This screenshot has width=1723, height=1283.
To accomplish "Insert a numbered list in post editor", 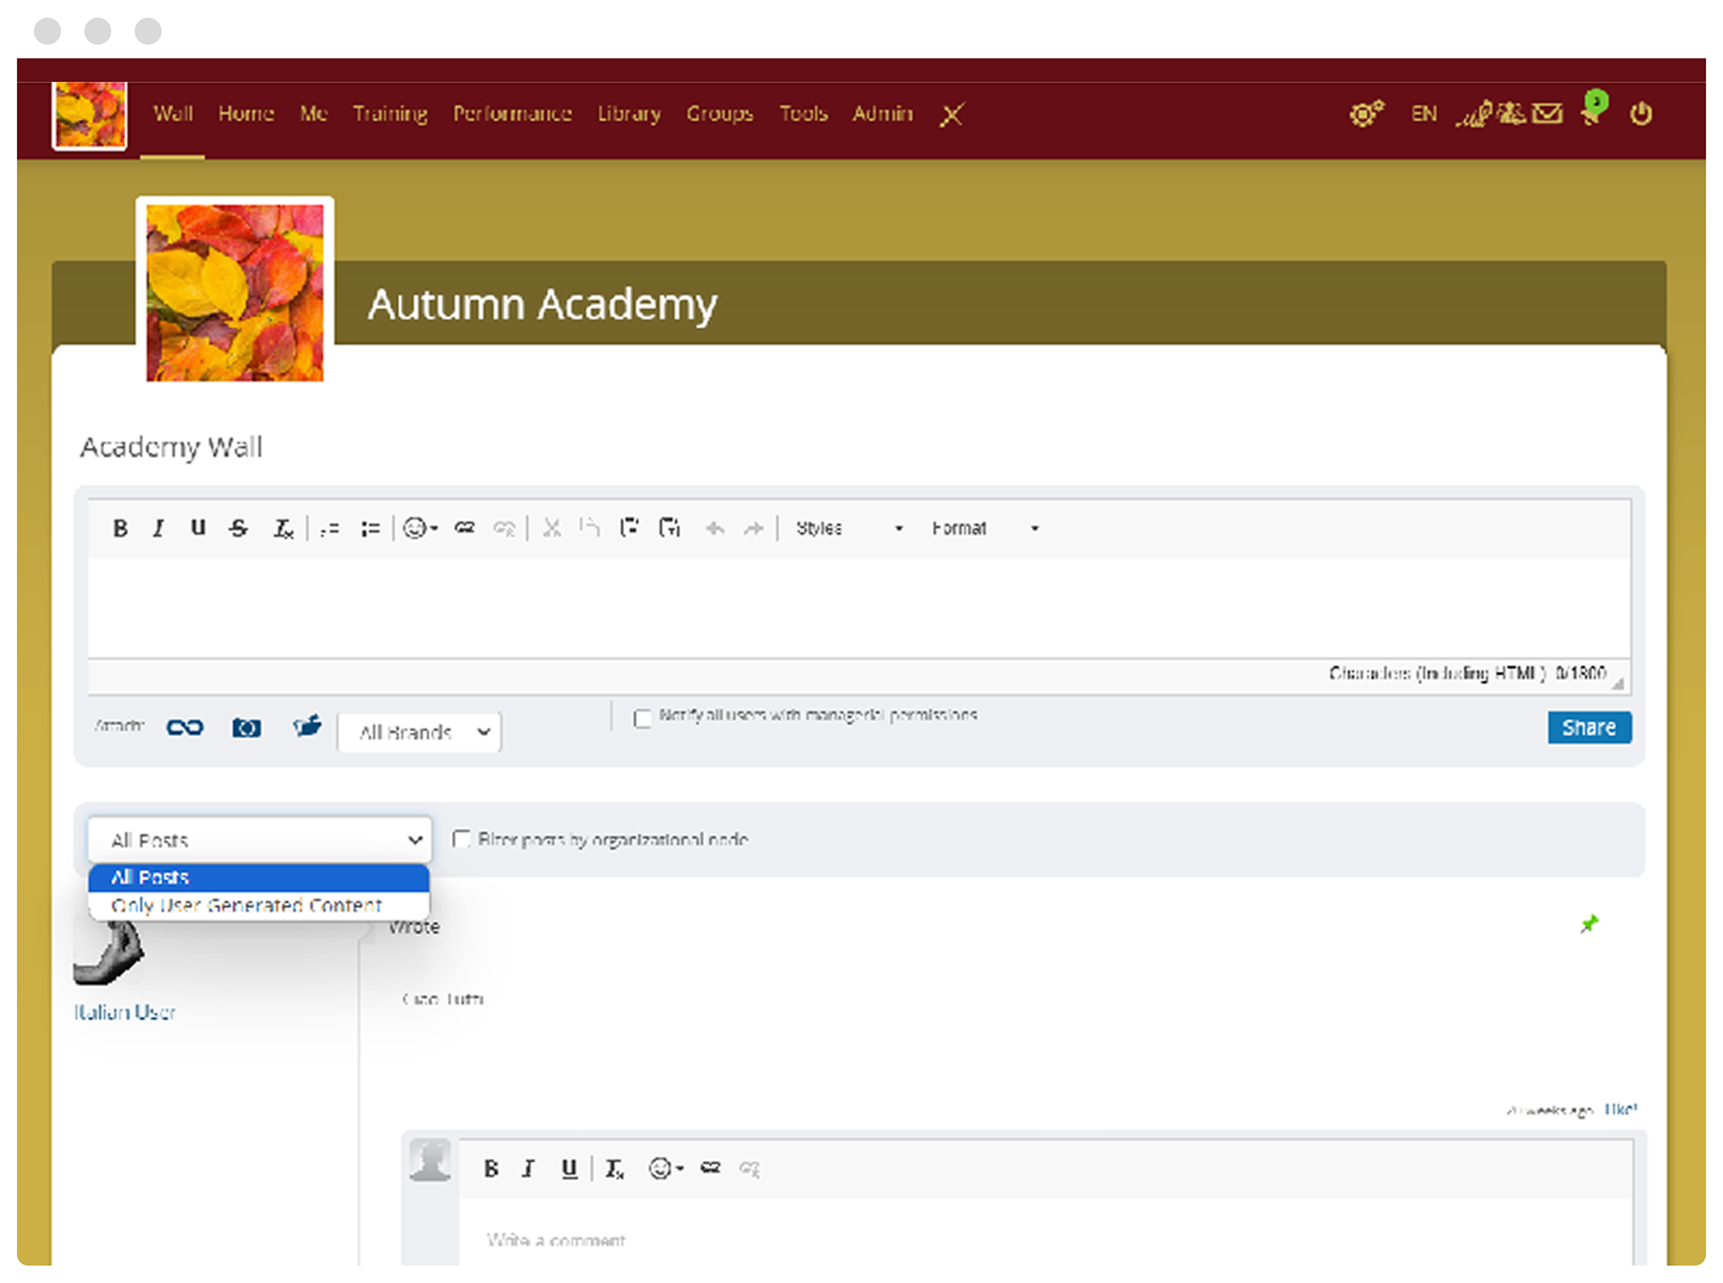I will [x=329, y=528].
